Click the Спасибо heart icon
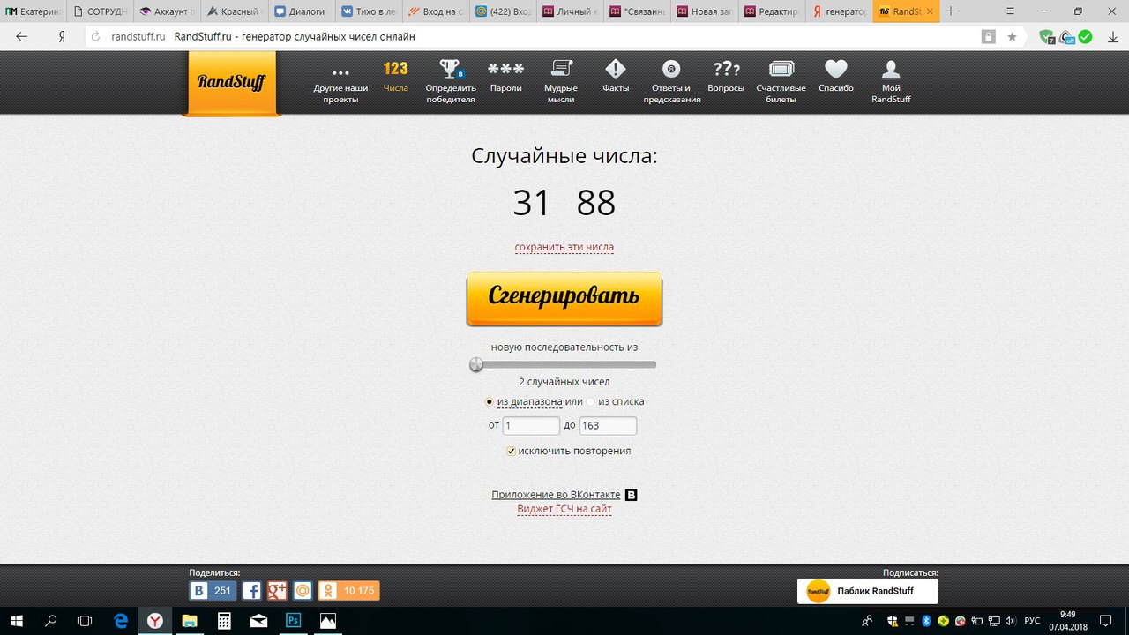The height and width of the screenshot is (635, 1129). pyautogui.click(x=835, y=69)
